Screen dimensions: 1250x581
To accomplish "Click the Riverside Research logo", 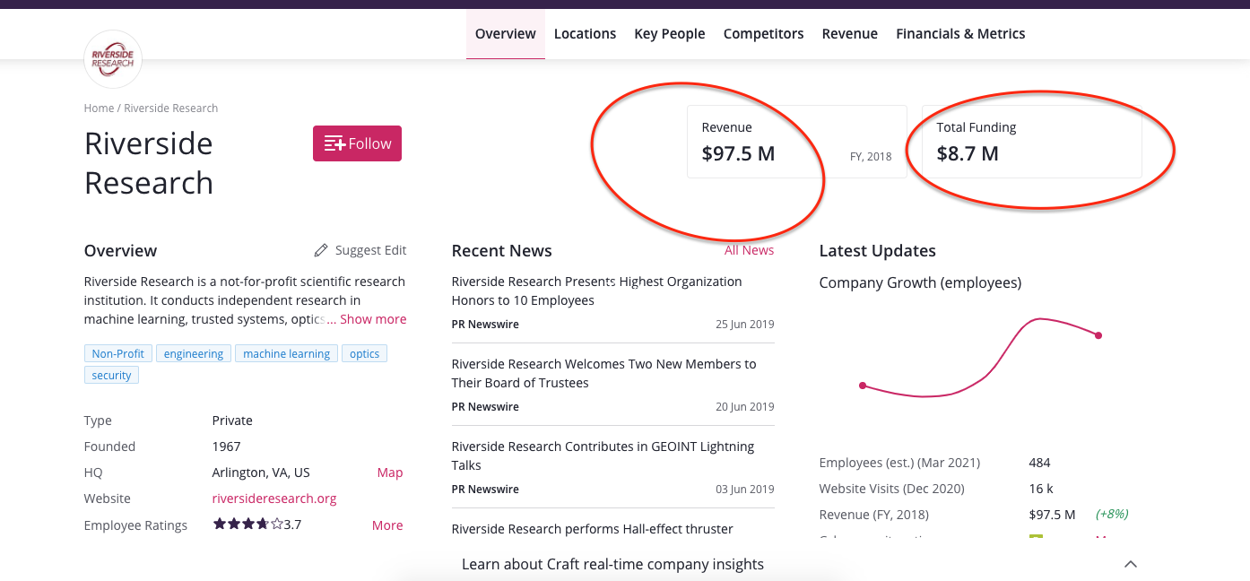I will [113, 59].
